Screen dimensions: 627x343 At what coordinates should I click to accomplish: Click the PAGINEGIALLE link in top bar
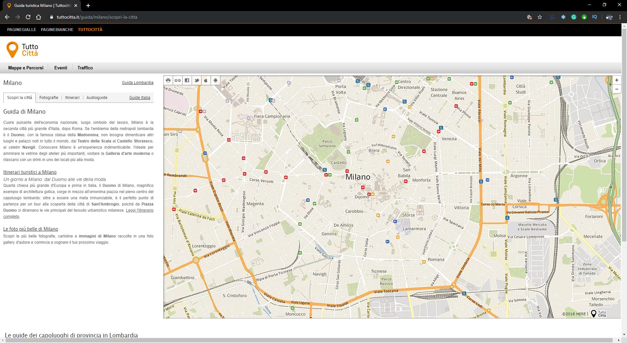click(x=22, y=29)
